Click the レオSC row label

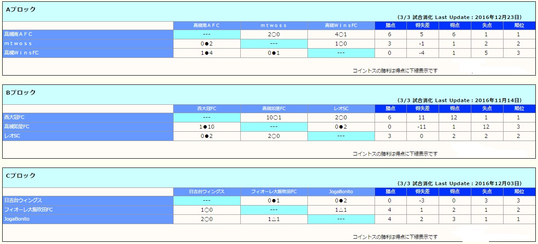[x=88, y=136]
